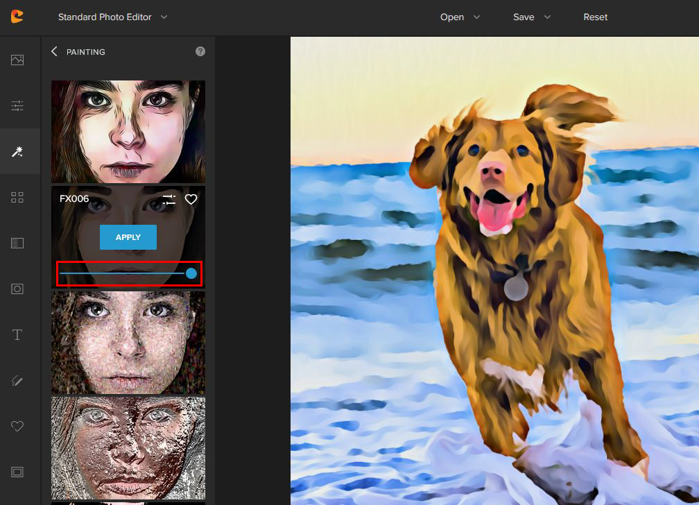Click the Reset button

click(595, 17)
